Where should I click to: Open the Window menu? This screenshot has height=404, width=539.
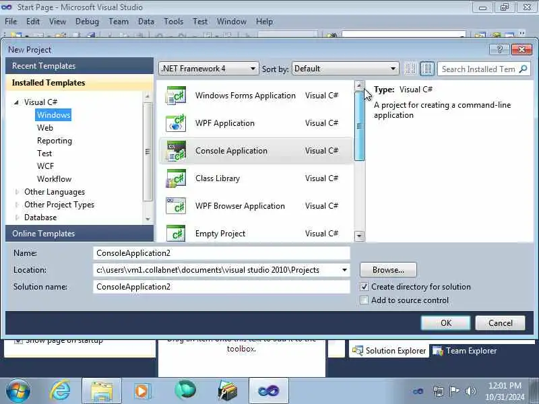[231, 22]
